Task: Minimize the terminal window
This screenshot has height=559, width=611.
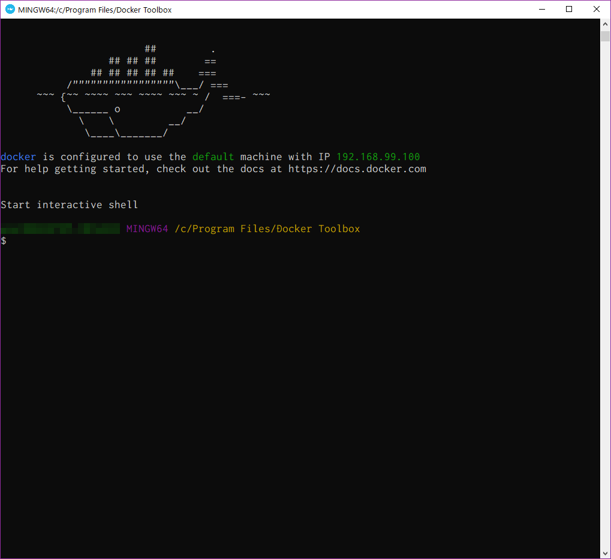Action: 541,9
